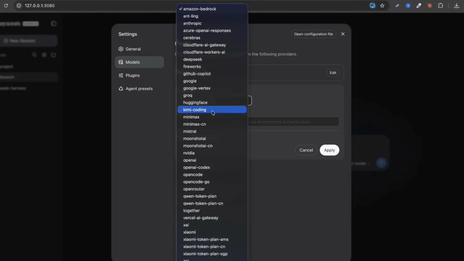464x261 pixels.
Task: Apply the provider settings
Action: click(x=329, y=150)
